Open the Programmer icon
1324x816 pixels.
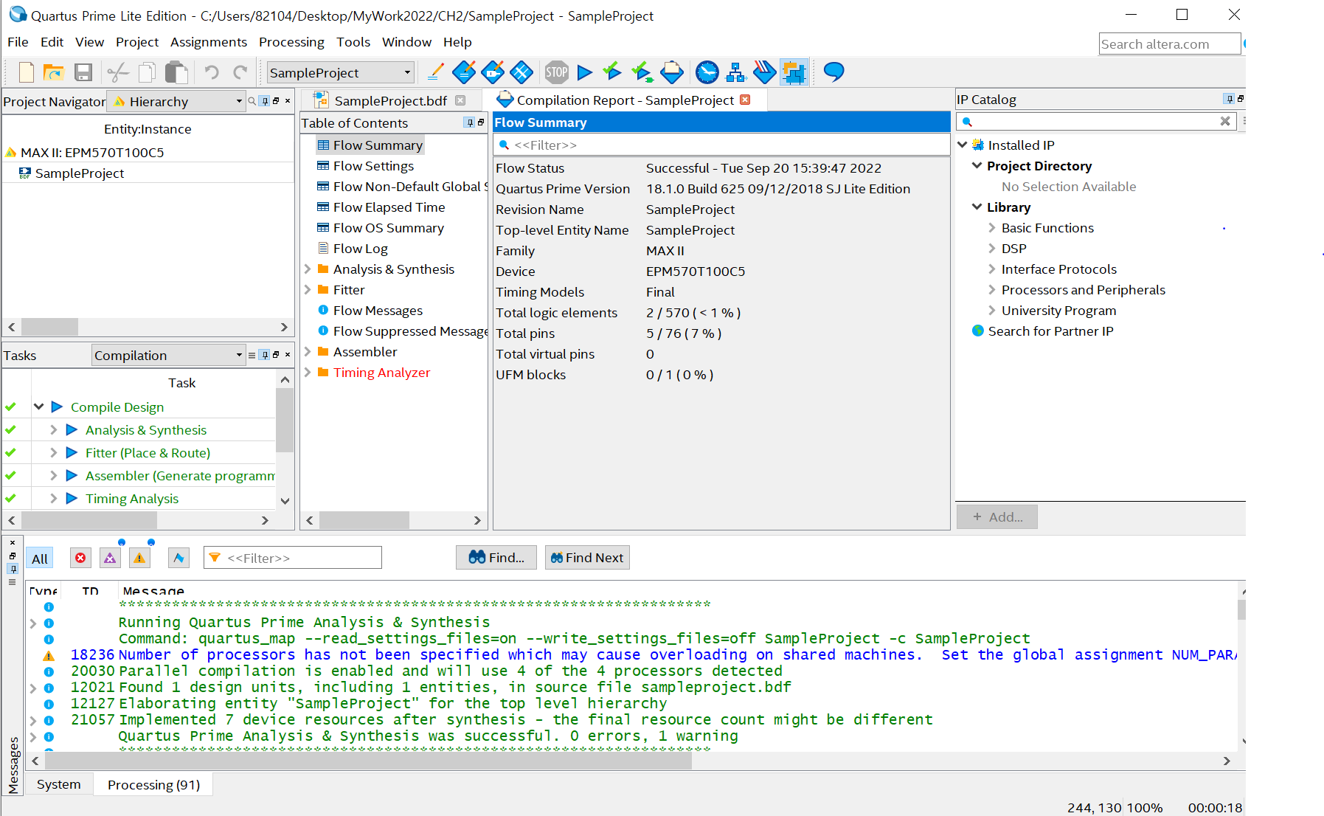coord(764,72)
